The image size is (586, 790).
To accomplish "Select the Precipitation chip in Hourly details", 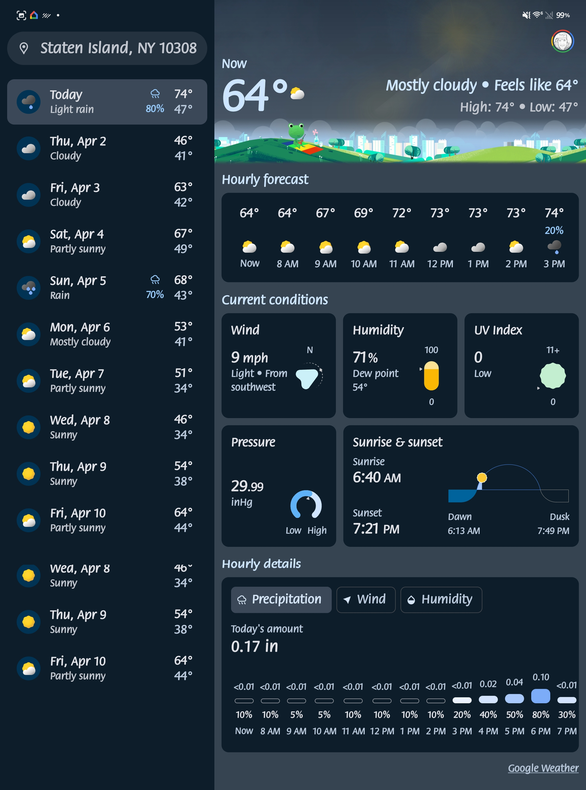I will tap(281, 599).
